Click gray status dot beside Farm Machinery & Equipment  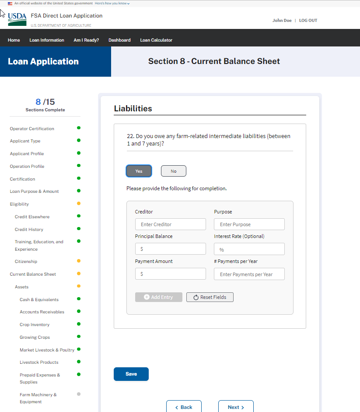(x=79, y=394)
